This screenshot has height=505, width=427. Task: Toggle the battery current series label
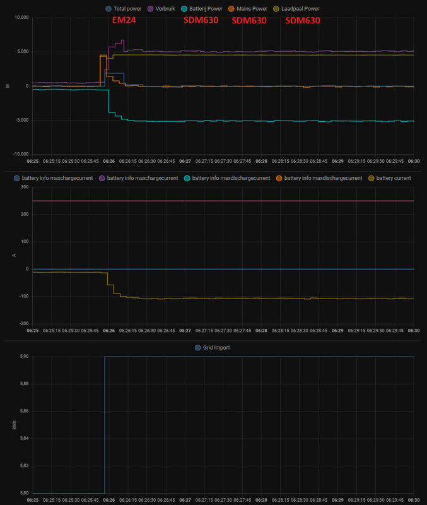coord(394,178)
